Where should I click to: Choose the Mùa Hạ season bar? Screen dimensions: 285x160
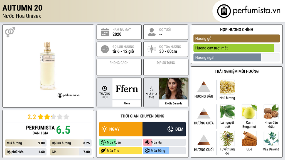tap(164, 142)
